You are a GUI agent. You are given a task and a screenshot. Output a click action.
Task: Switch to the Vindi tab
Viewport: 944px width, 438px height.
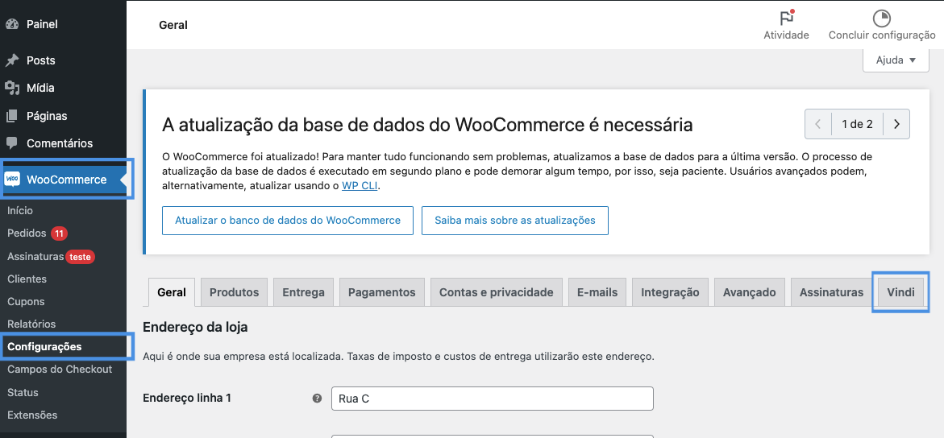click(x=900, y=292)
